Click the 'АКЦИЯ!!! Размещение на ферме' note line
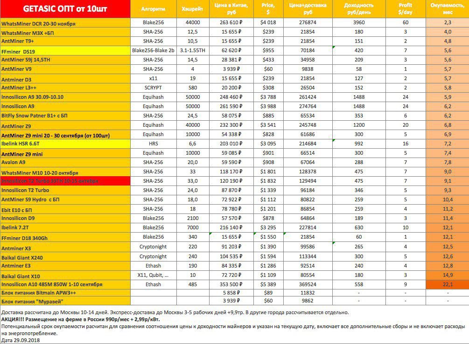The image size is (469, 344). (80, 319)
